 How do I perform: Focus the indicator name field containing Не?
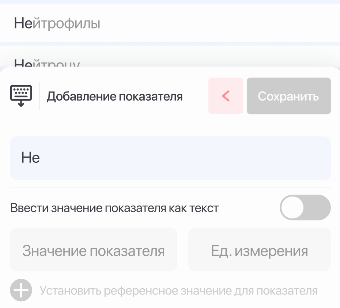170,158
